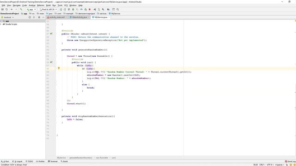
Task: Open the Build tool window
Action: pos(64,161)
